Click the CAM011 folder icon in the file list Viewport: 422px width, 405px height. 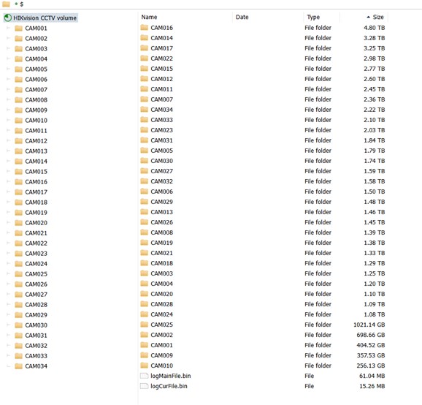point(145,89)
